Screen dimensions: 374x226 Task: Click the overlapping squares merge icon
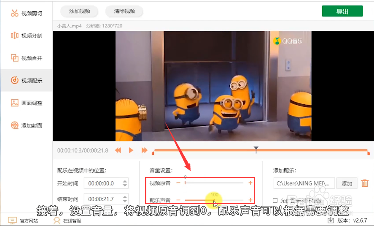click(15, 58)
